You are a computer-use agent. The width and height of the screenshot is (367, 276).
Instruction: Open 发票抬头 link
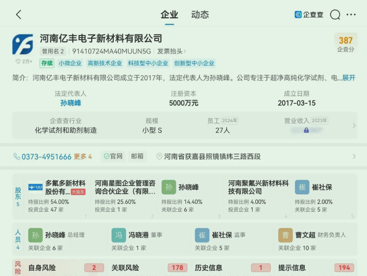(x=171, y=51)
